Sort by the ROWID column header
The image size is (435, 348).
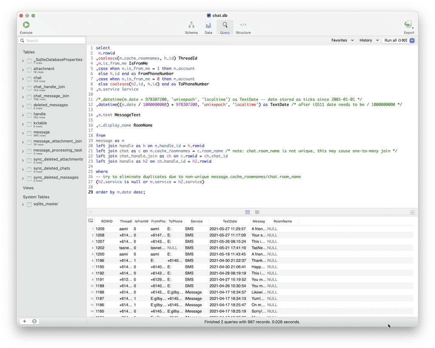tap(107, 221)
